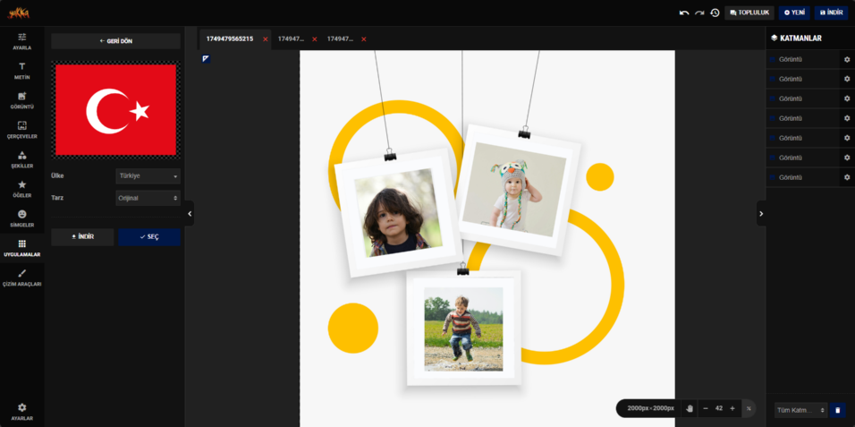The image size is (855, 427).
Task: Click the SEÇ select button
Action: pyautogui.click(x=149, y=237)
